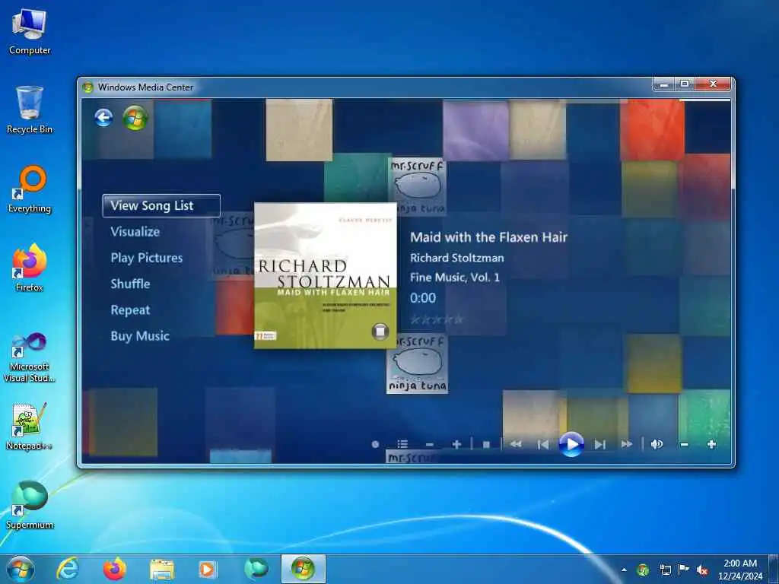This screenshot has width=779, height=584.
Task: Skip to next track
Action: (x=599, y=444)
